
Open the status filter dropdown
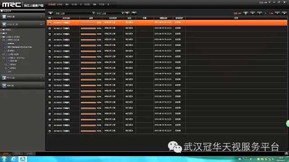coord(112,13)
